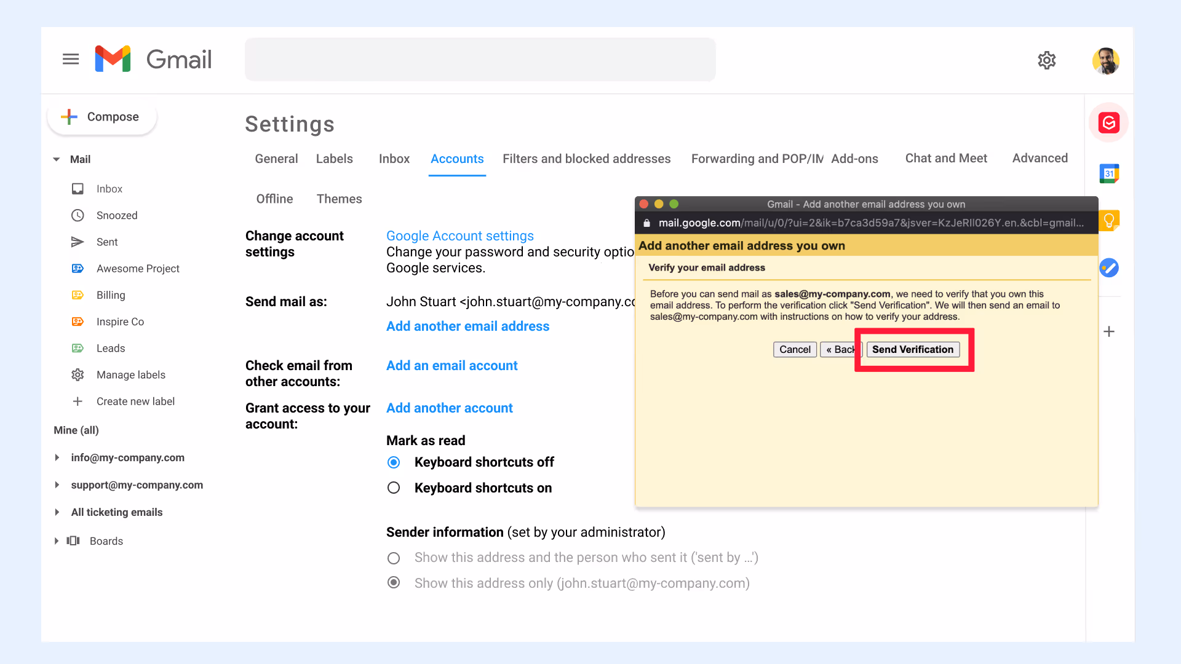Open the Inbox settings tab
Viewport: 1181px width, 664px height.
[394, 159]
